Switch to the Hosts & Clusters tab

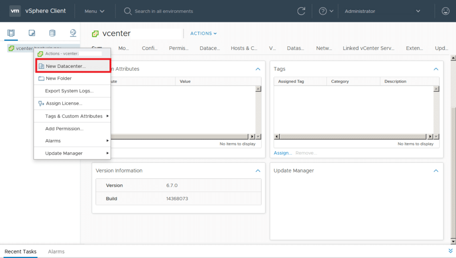[244, 48]
